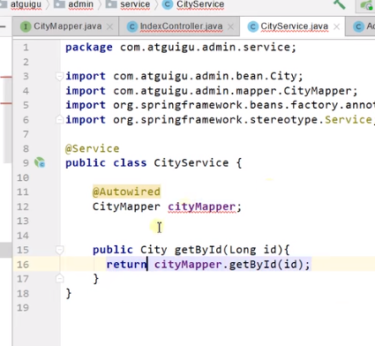Switch to the CityMapper.java tab
The height and width of the screenshot is (346, 375).
click(68, 26)
